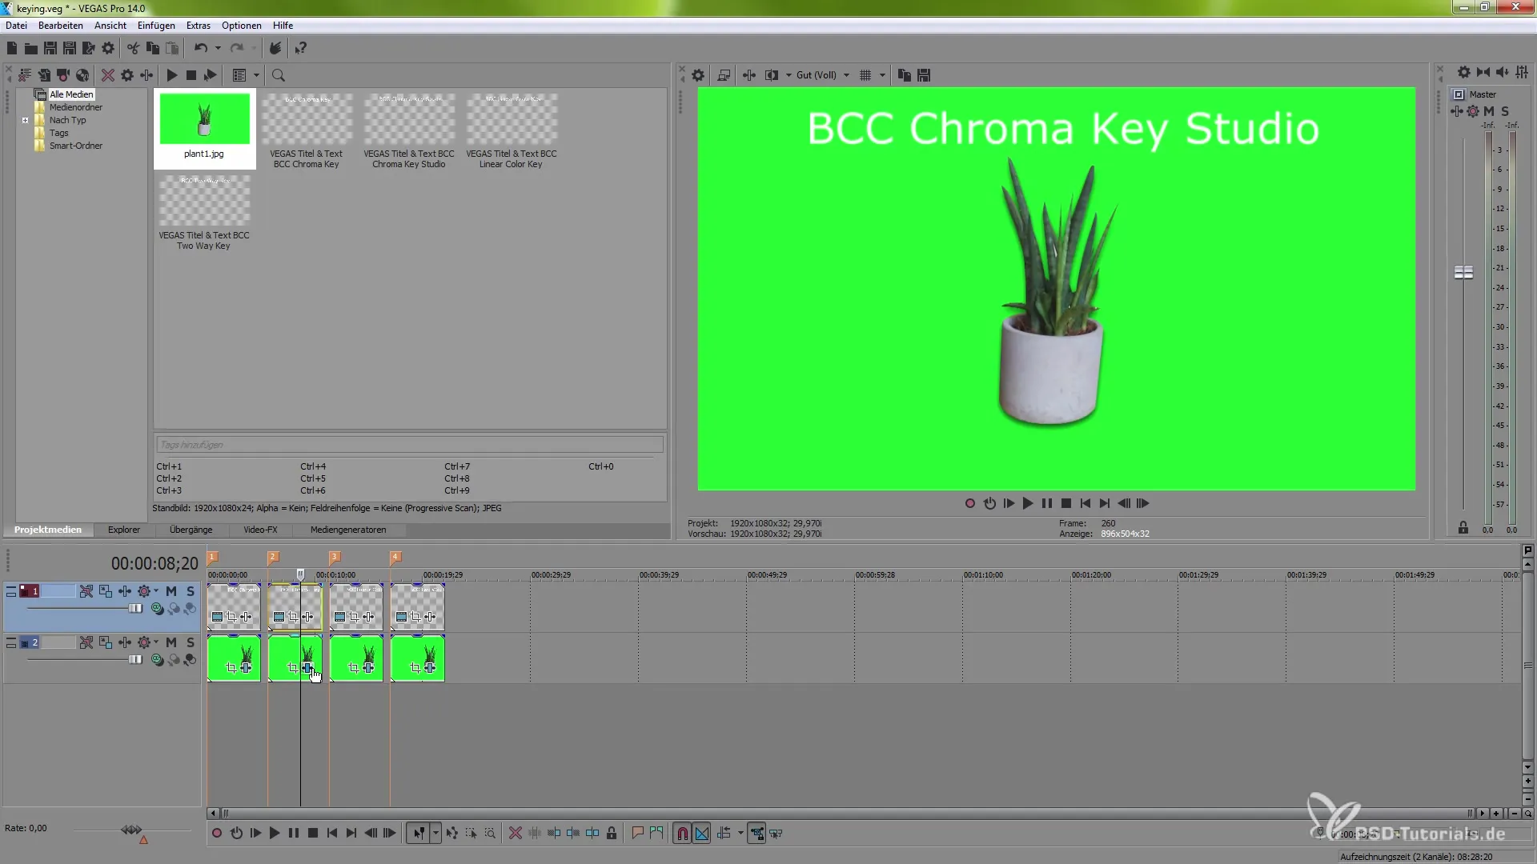Viewport: 1537px width, 864px height.
Task: Click the track 1 opacity level slider
Action: (135, 609)
